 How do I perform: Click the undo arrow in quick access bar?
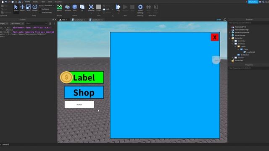point(6,2)
